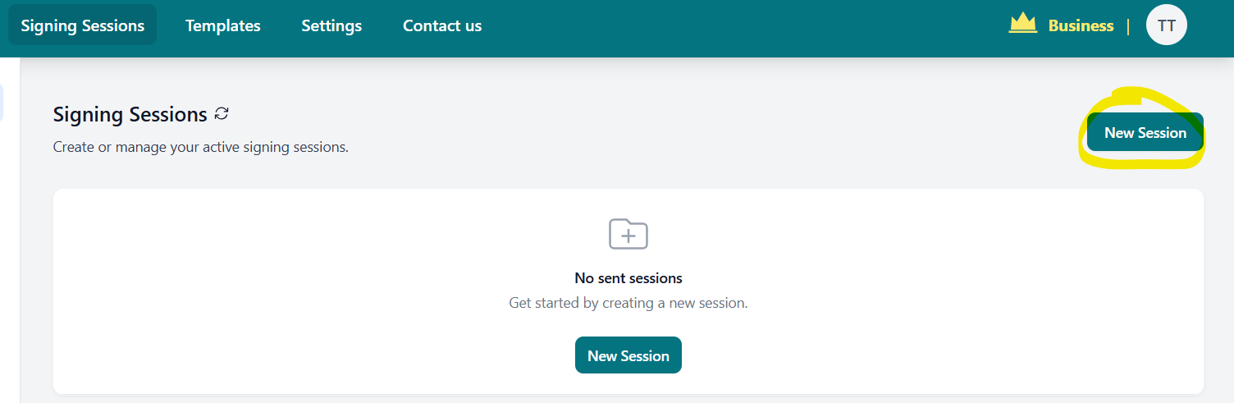This screenshot has height=403, width=1234.
Task: Click the divider between Business and avatar
Action: (x=1128, y=26)
